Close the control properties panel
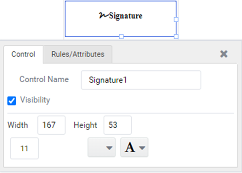Image resolution: width=242 pixels, height=173 pixels. click(x=224, y=54)
